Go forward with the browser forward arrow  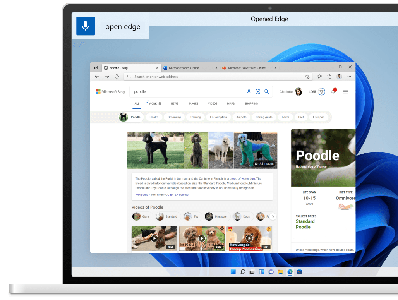(107, 76)
